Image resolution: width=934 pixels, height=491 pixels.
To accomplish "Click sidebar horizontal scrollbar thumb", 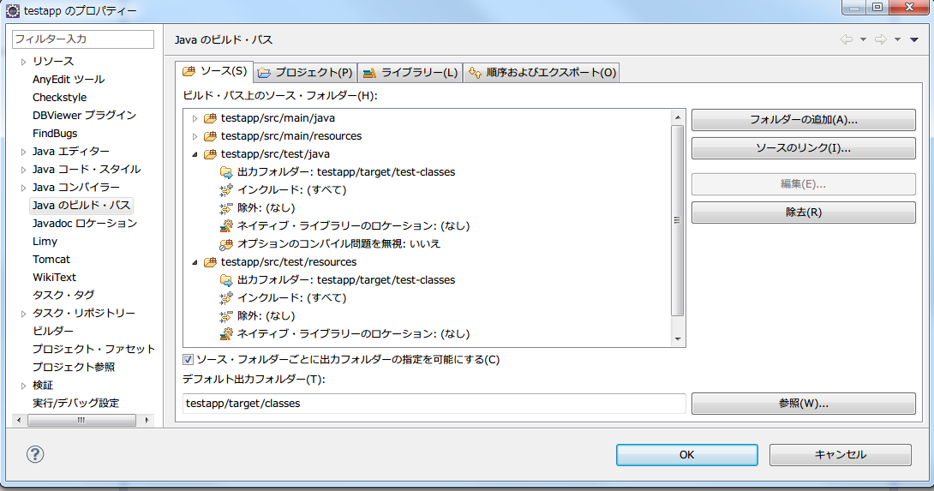I will 81,420.
